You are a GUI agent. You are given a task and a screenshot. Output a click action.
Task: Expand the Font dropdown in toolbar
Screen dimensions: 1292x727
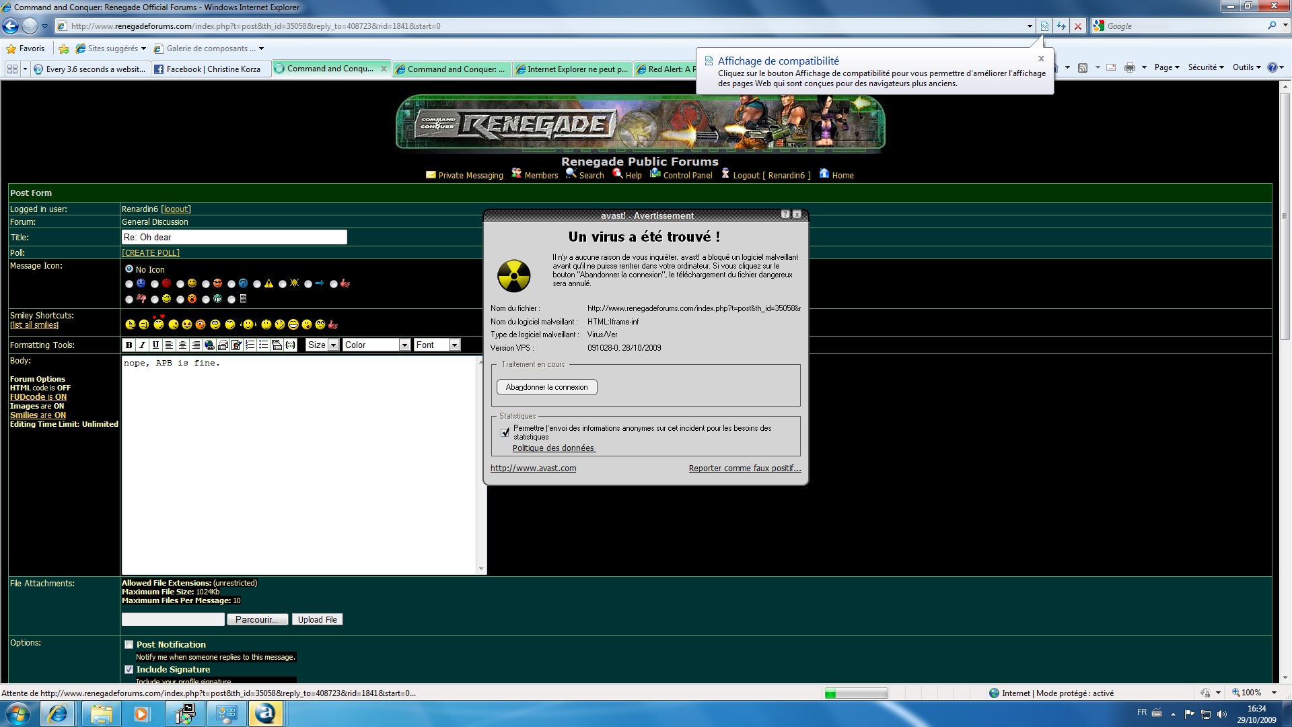coord(453,345)
